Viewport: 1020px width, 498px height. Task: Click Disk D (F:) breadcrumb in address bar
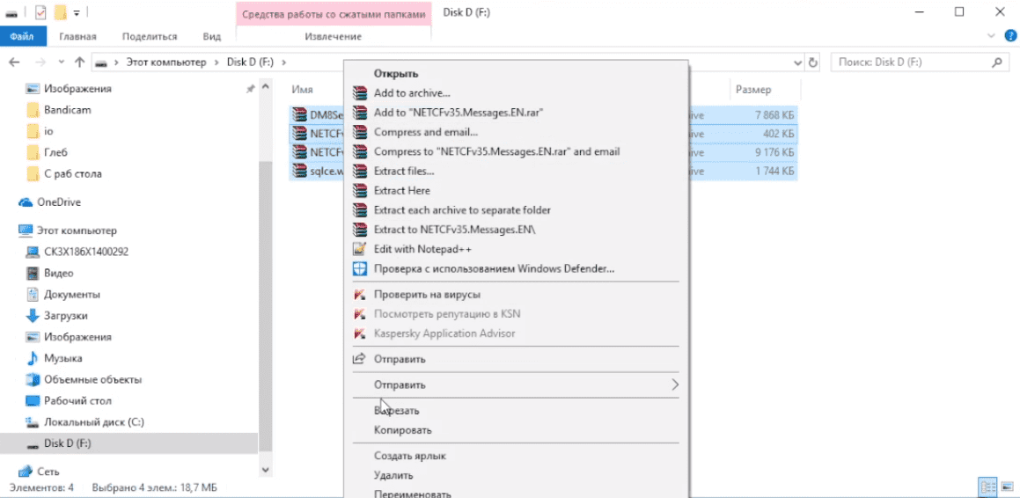pos(250,62)
